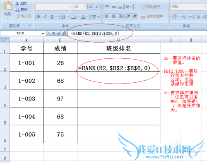The image size is (207, 163).
Task: Select cell with student ID 1-003
Action: 26,98
